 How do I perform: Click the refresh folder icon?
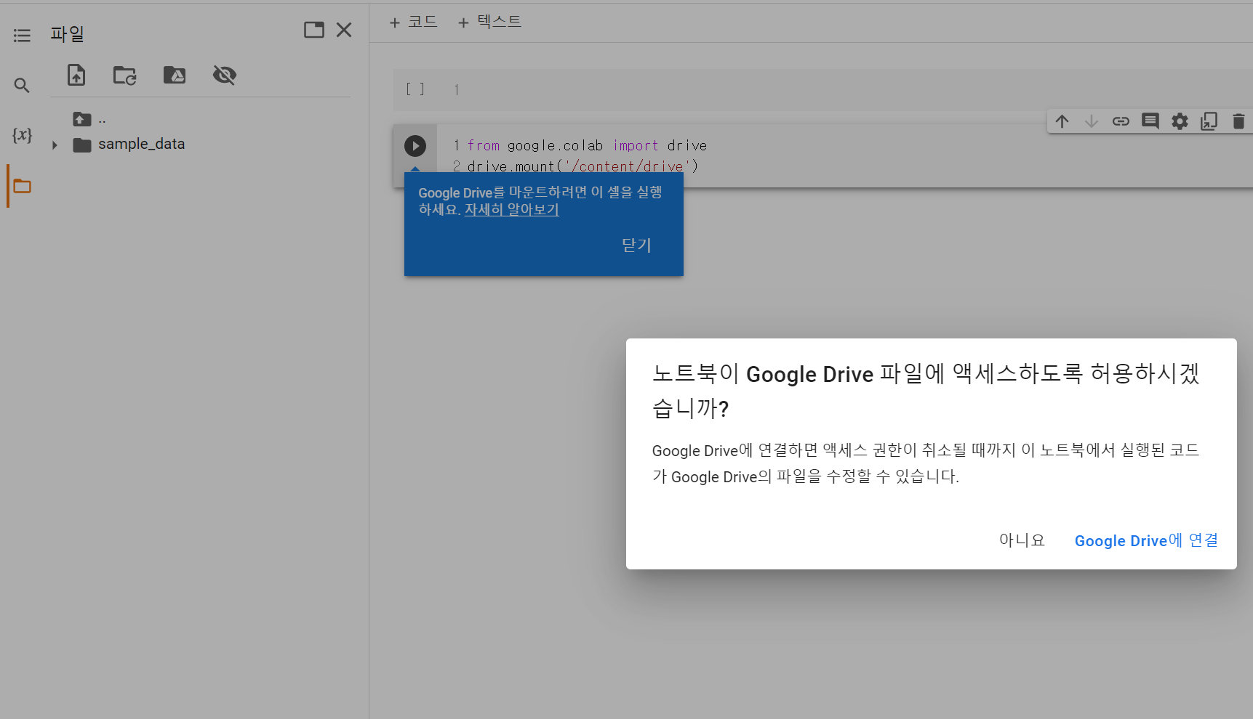click(x=125, y=75)
